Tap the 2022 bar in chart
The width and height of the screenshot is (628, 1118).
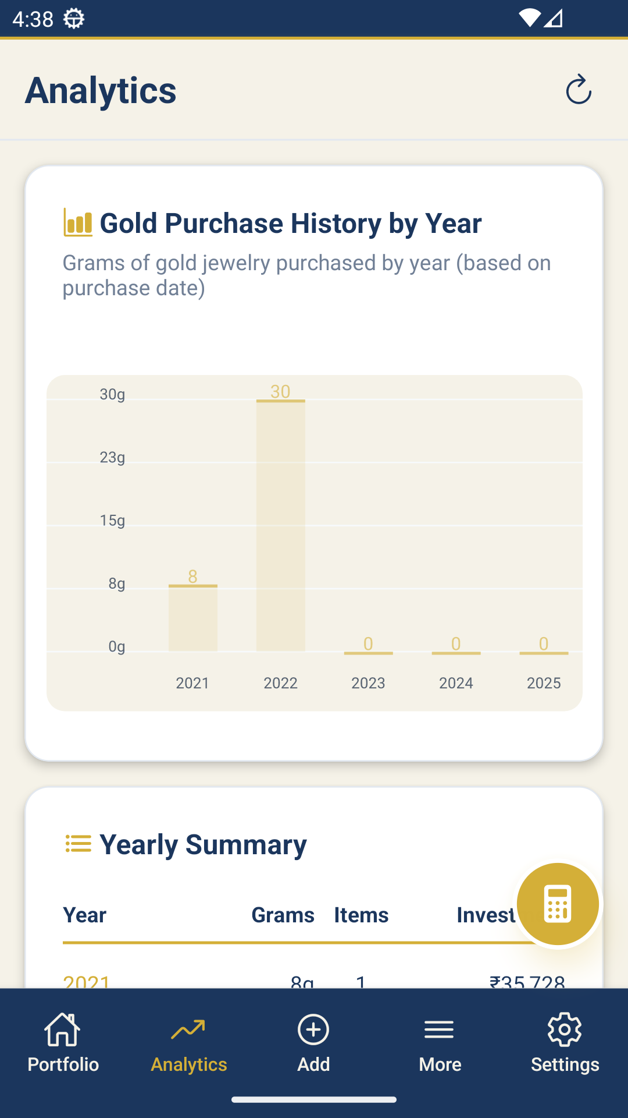click(x=281, y=525)
